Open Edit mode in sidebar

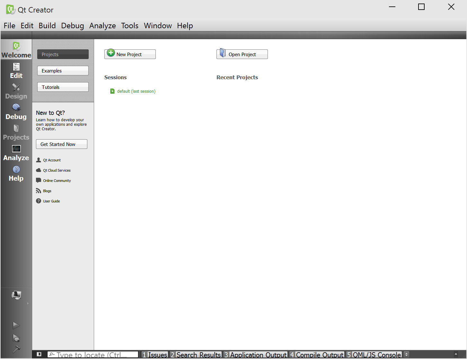click(x=16, y=71)
